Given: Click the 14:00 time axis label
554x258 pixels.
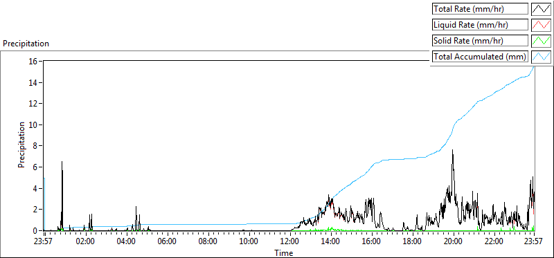Looking at the screenshot, I should pyautogui.click(x=331, y=242).
